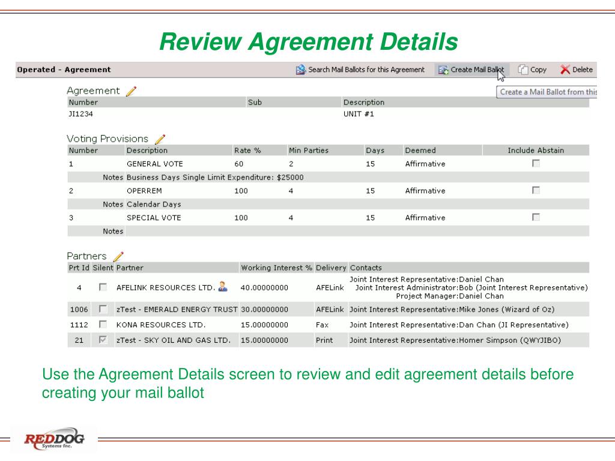This screenshot has height=461, width=615.
Task: Check Silent box for zTest - EMERALD ENERGY TRUST
Action: pyautogui.click(x=103, y=309)
